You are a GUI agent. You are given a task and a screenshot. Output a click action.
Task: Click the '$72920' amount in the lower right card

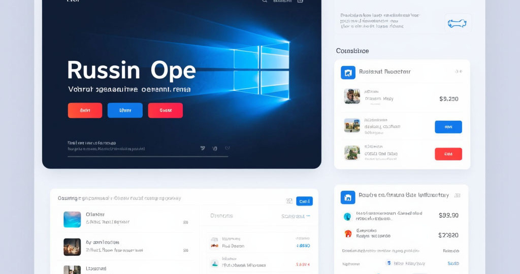448,235
